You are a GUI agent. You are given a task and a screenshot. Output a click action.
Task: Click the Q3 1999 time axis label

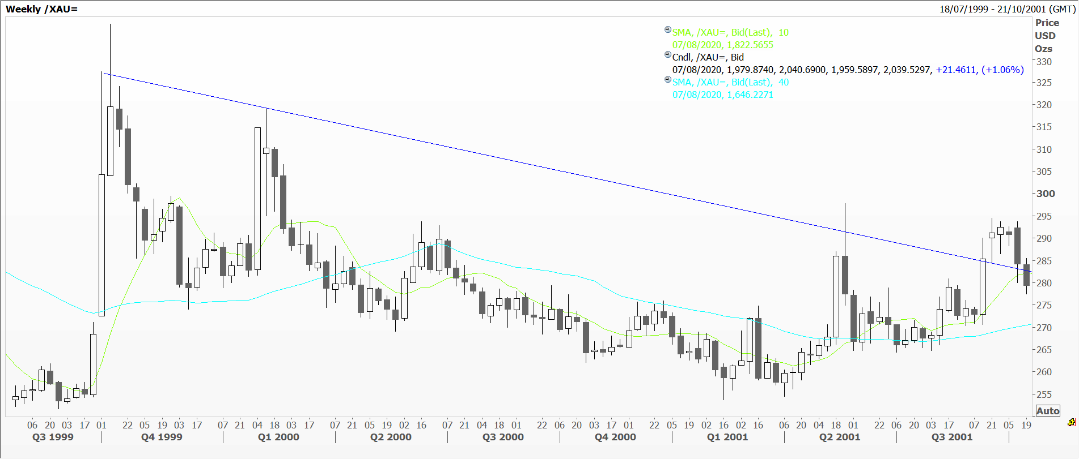53,437
